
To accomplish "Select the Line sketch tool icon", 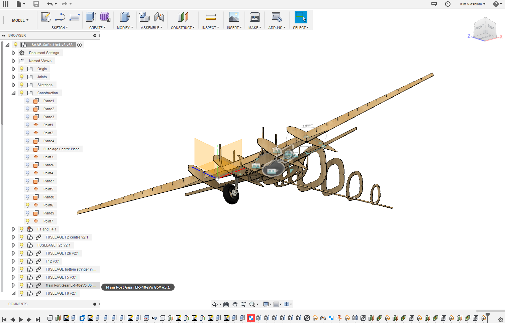I will tap(60, 17).
